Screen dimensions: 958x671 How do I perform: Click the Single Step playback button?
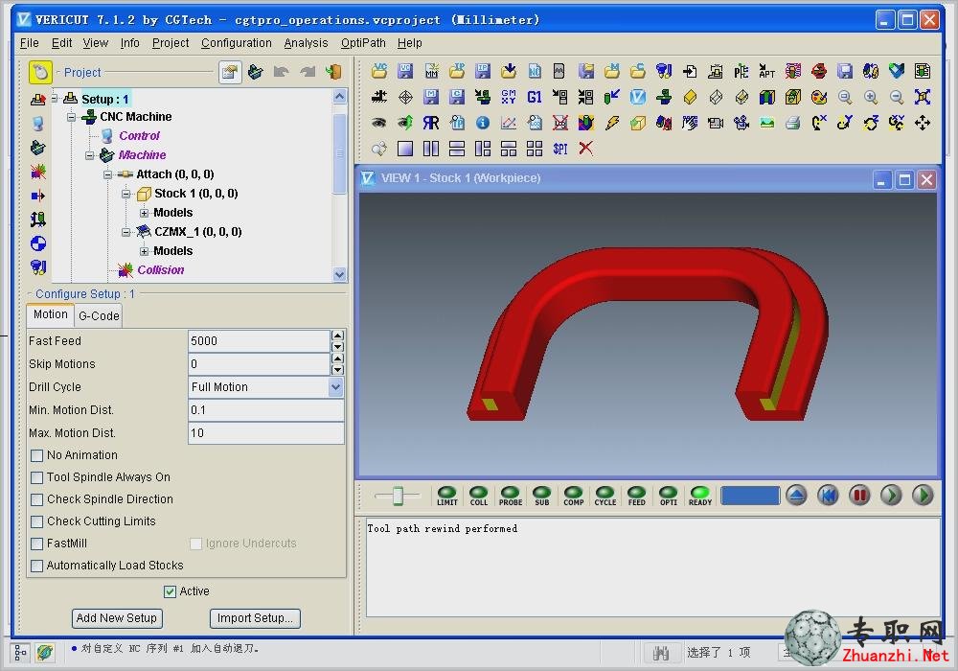click(x=891, y=495)
